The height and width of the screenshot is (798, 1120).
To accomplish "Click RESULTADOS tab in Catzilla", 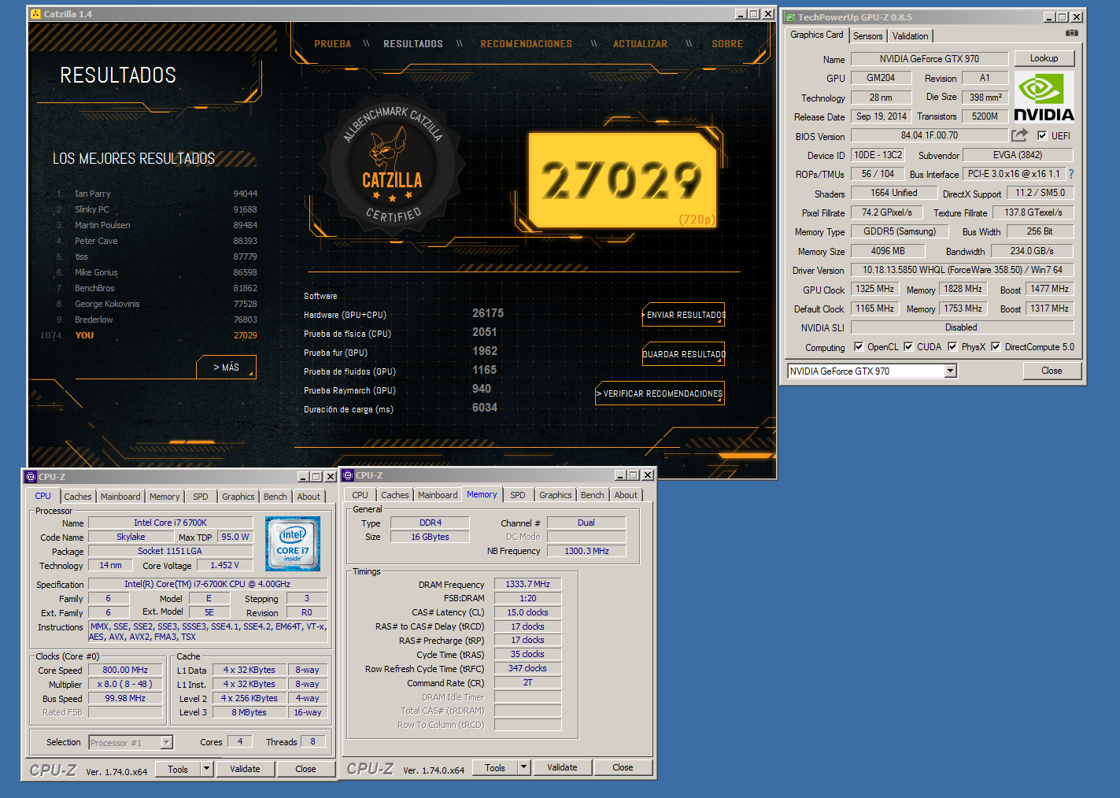I will pos(412,44).
